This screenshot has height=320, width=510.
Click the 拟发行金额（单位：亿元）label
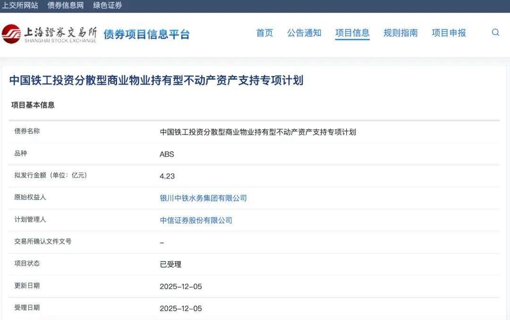[x=51, y=175]
